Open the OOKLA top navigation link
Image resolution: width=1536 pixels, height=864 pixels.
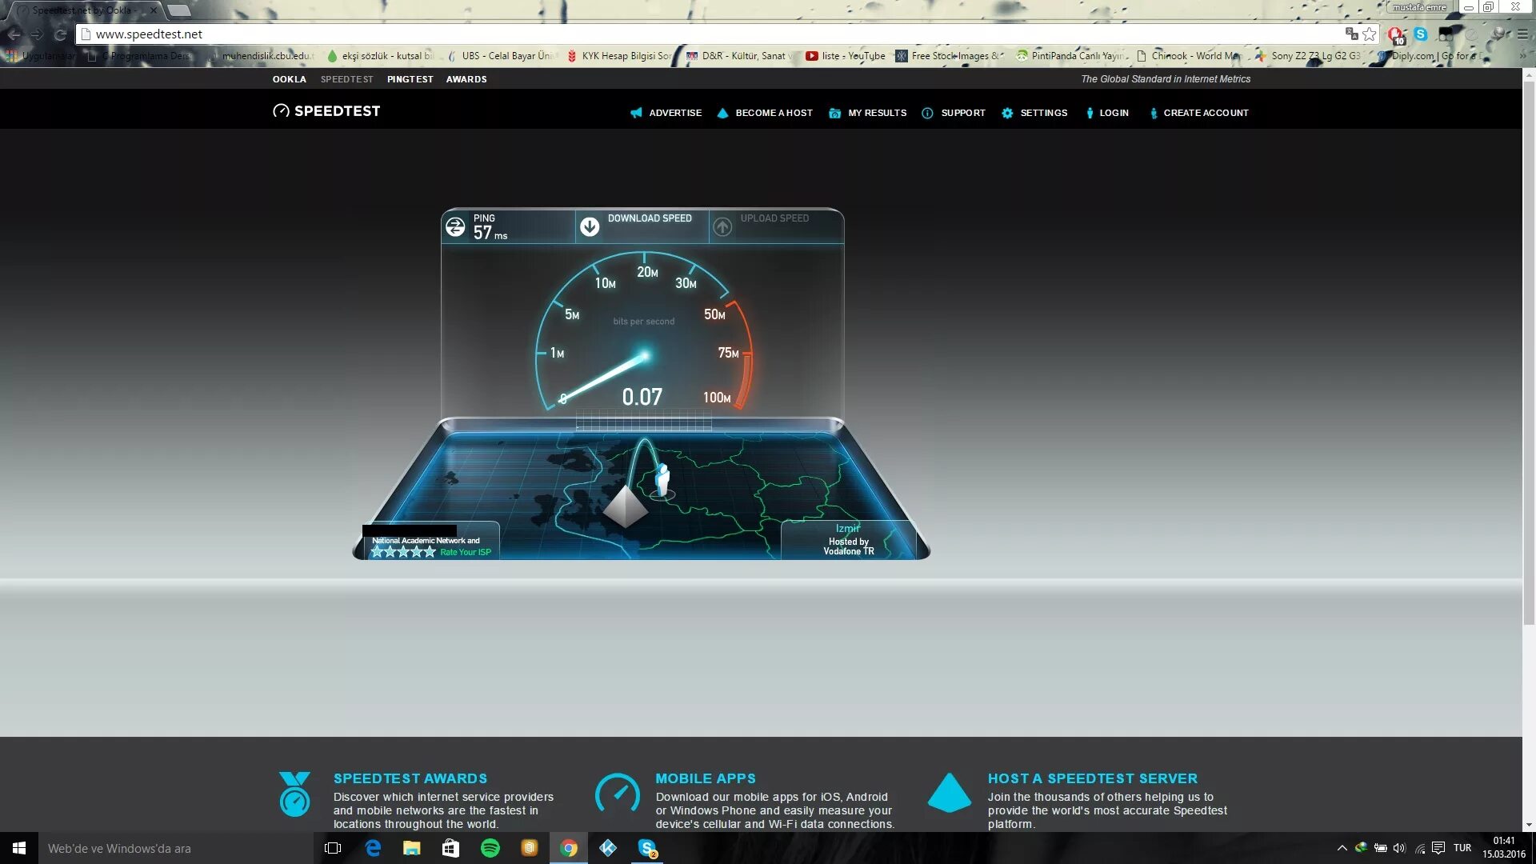click(290, 79)
